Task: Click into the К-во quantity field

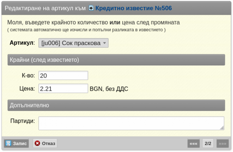Action: coord(63,75)
